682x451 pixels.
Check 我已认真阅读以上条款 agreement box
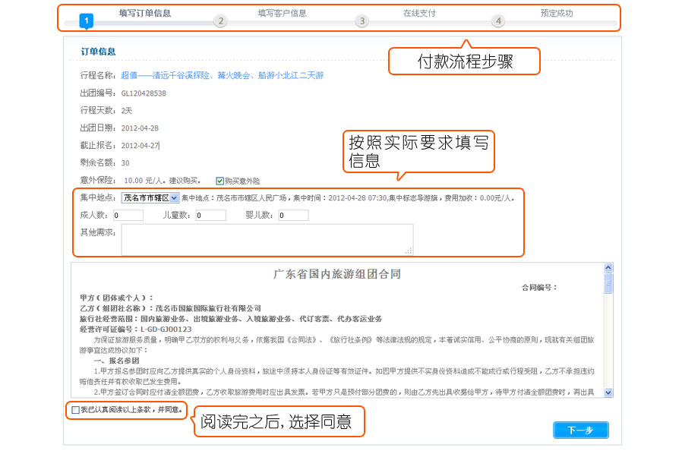click(74, 410)
